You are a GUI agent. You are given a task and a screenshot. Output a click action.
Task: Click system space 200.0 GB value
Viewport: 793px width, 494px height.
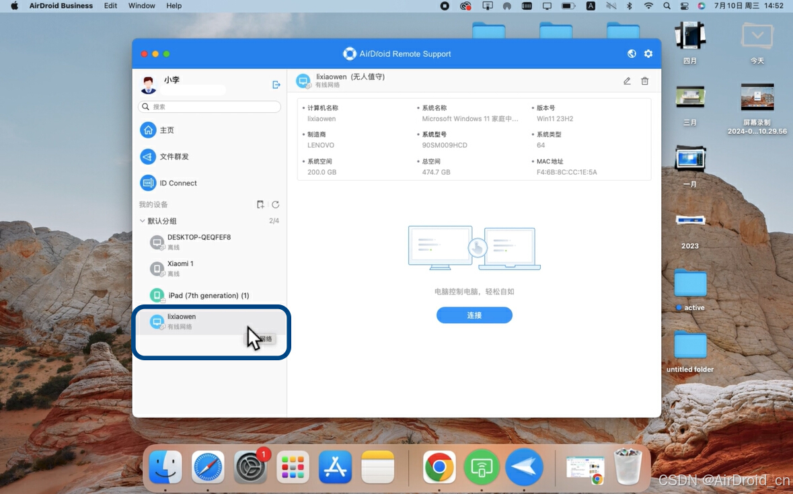[322, 172]
